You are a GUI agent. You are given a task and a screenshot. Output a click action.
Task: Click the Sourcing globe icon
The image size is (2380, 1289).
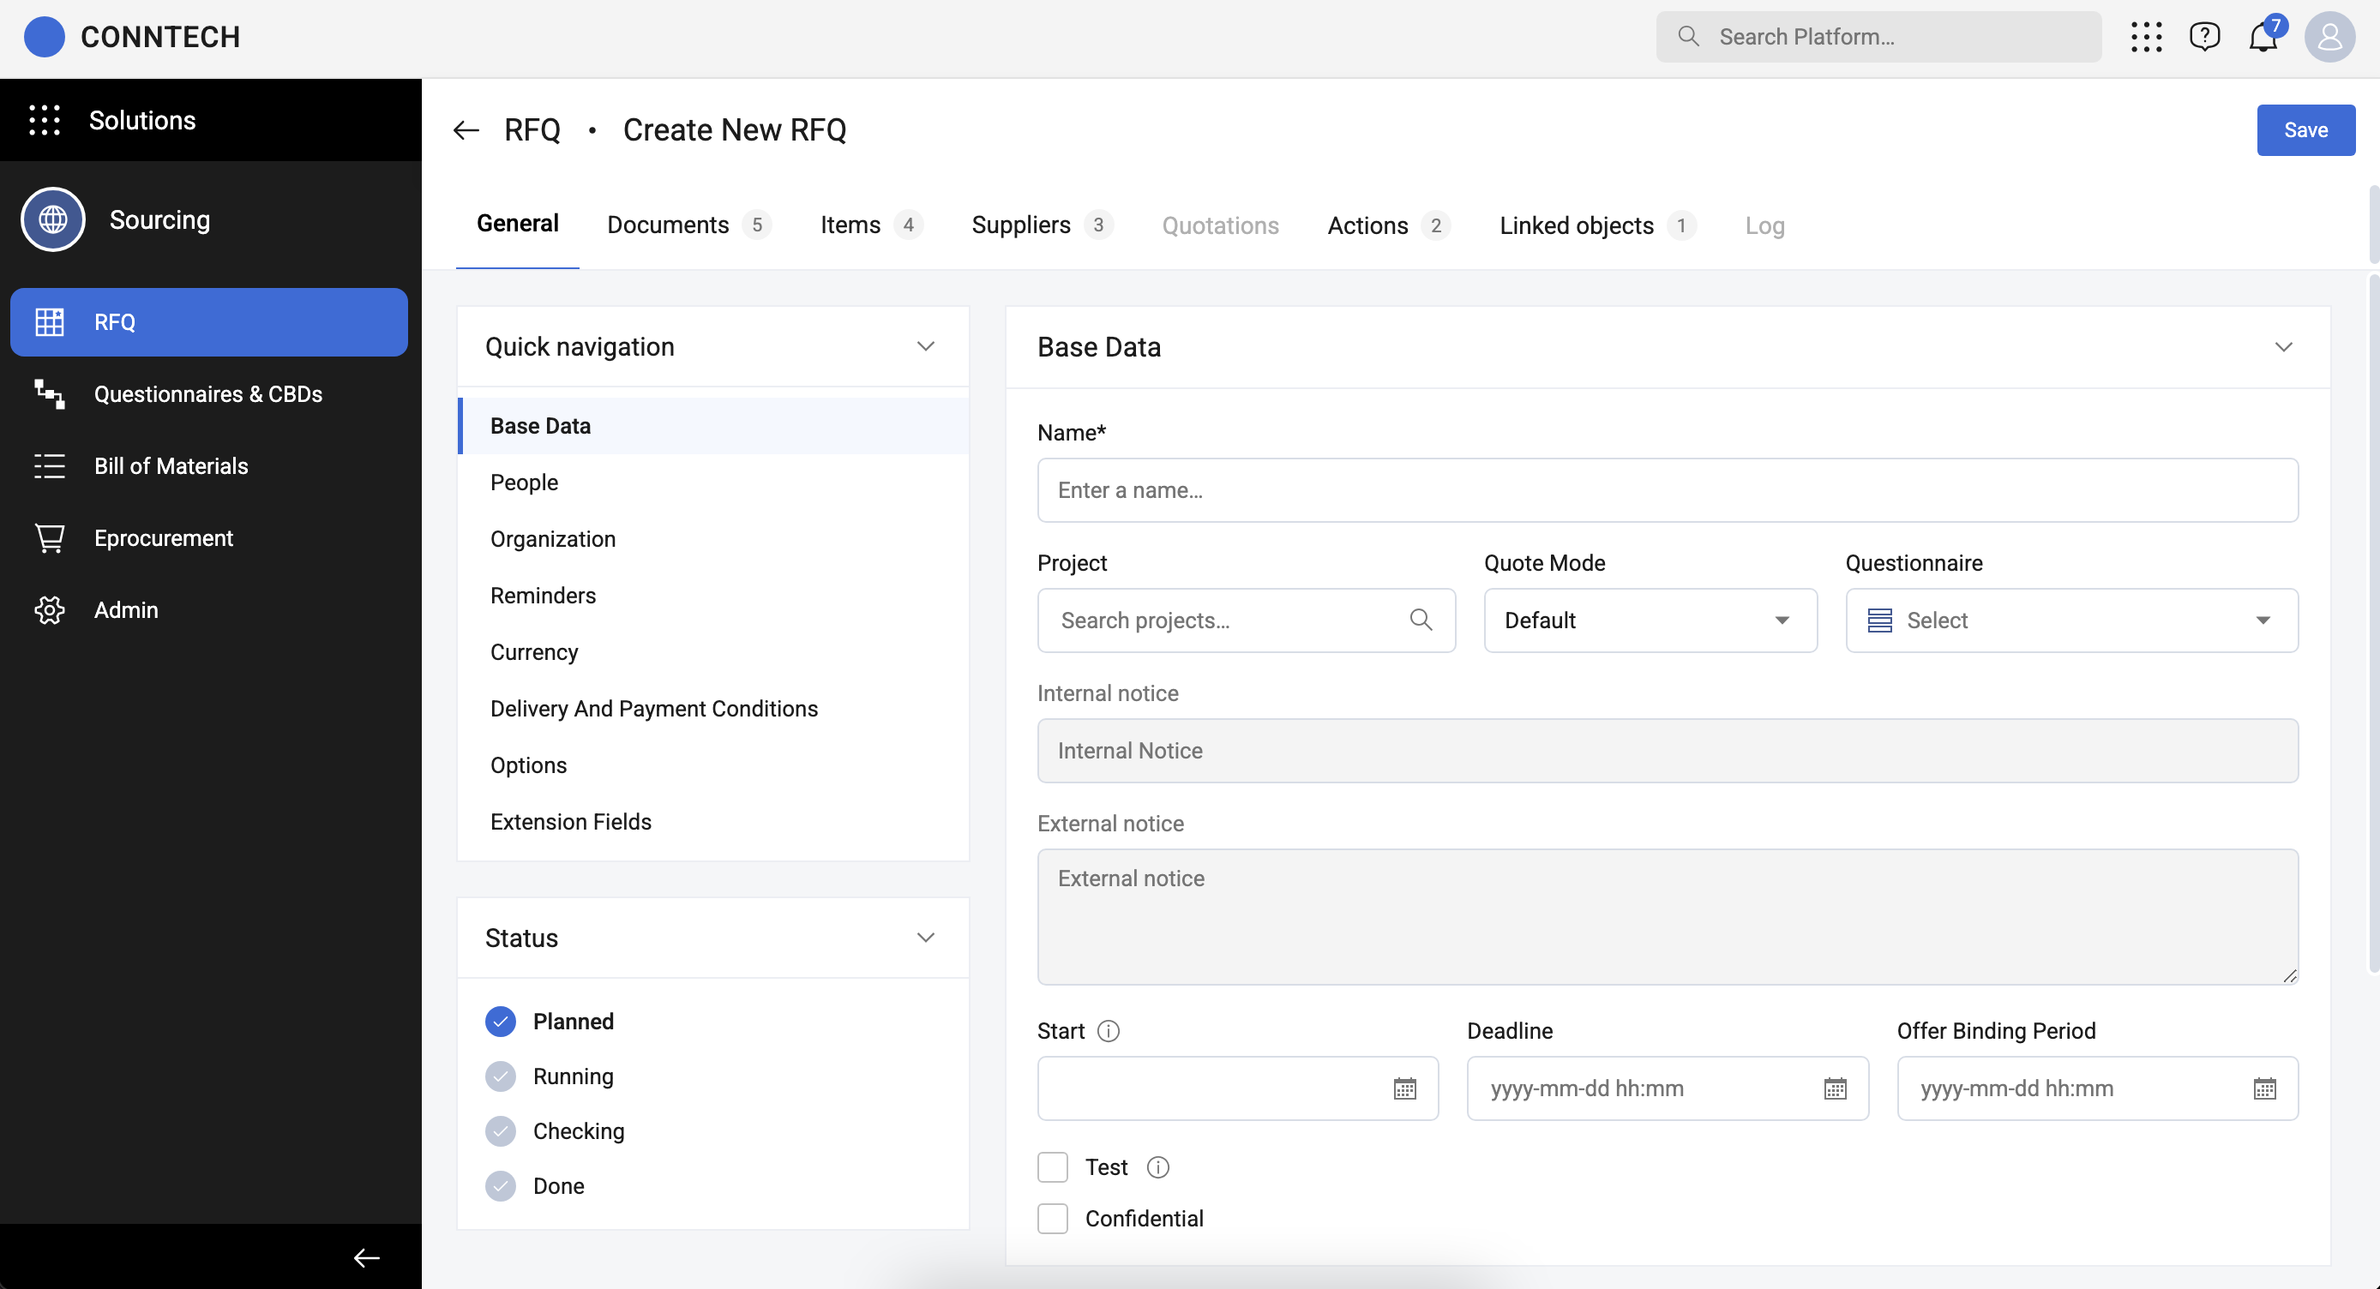click(52, 219)
